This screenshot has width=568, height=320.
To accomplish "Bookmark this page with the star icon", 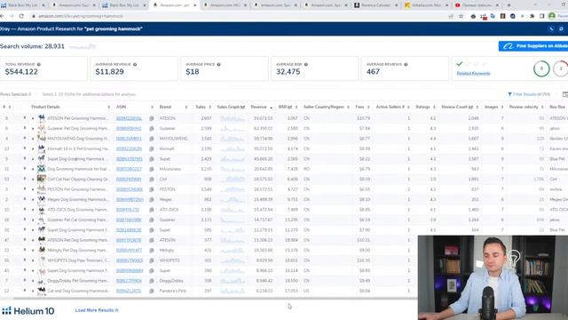I will tap(461, 16).
